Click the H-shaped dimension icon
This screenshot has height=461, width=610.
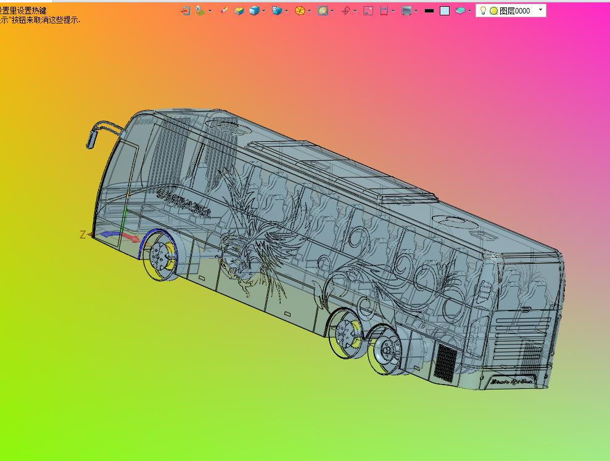[384, 11]
